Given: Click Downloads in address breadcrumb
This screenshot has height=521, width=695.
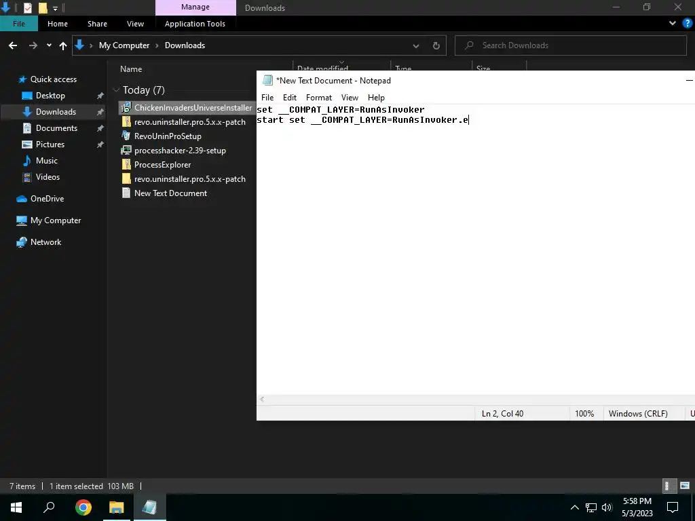Looking at the screenshot, I should click(x=185, y=45).
